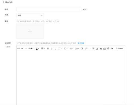Expand the line height dropdown

tap(66, 49)
